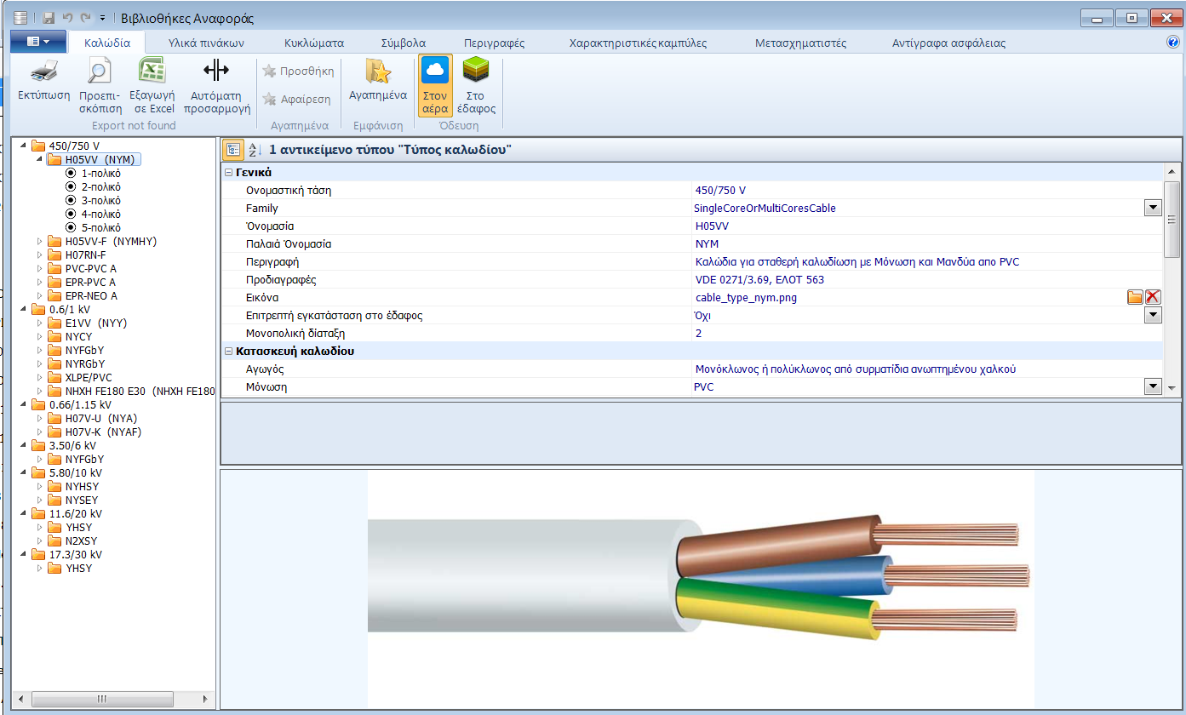Enable the Στο έδαφος routing option

point(477,83)
